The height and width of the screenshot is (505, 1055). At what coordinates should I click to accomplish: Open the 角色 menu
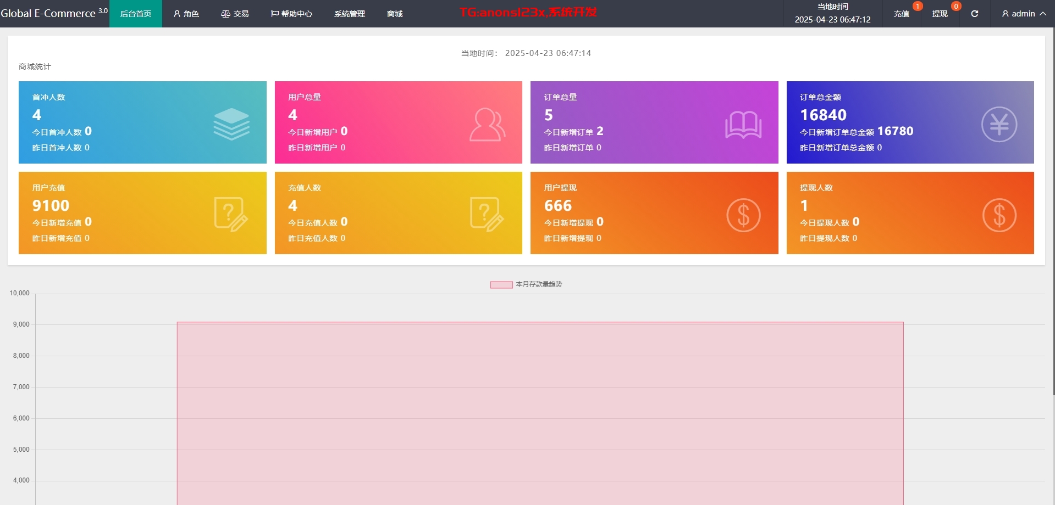pyautogui.click(x=186, y=14)
